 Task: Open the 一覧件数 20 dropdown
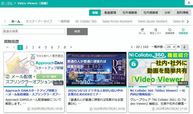pyautogui.click(x=171, y=47)
